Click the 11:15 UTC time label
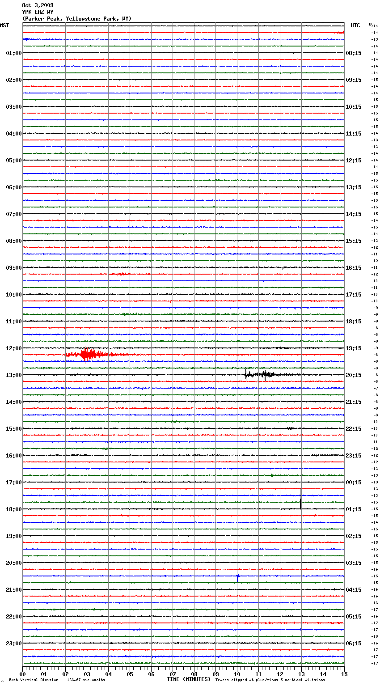 tap(354, 134)
